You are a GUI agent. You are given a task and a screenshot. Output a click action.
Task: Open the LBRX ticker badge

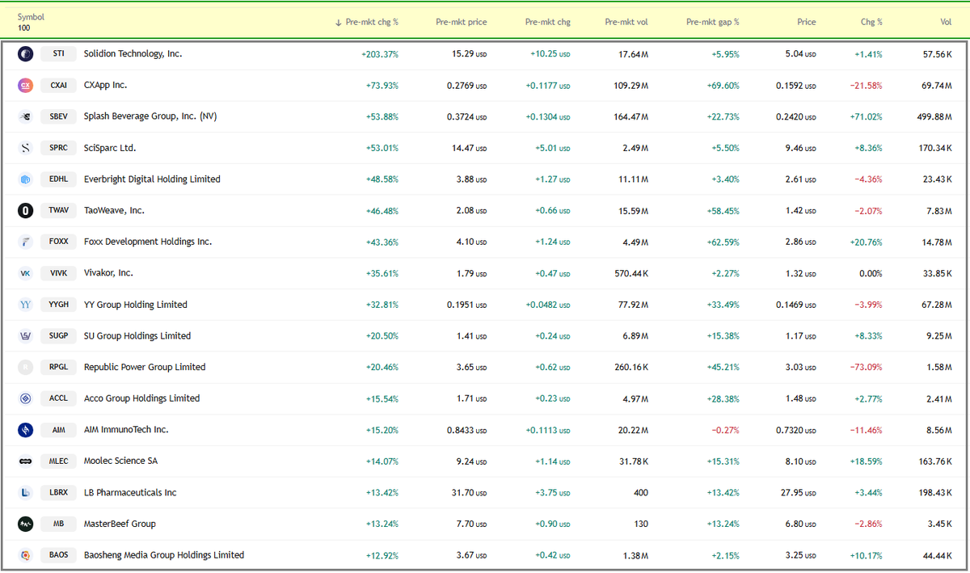coord(58,492)
